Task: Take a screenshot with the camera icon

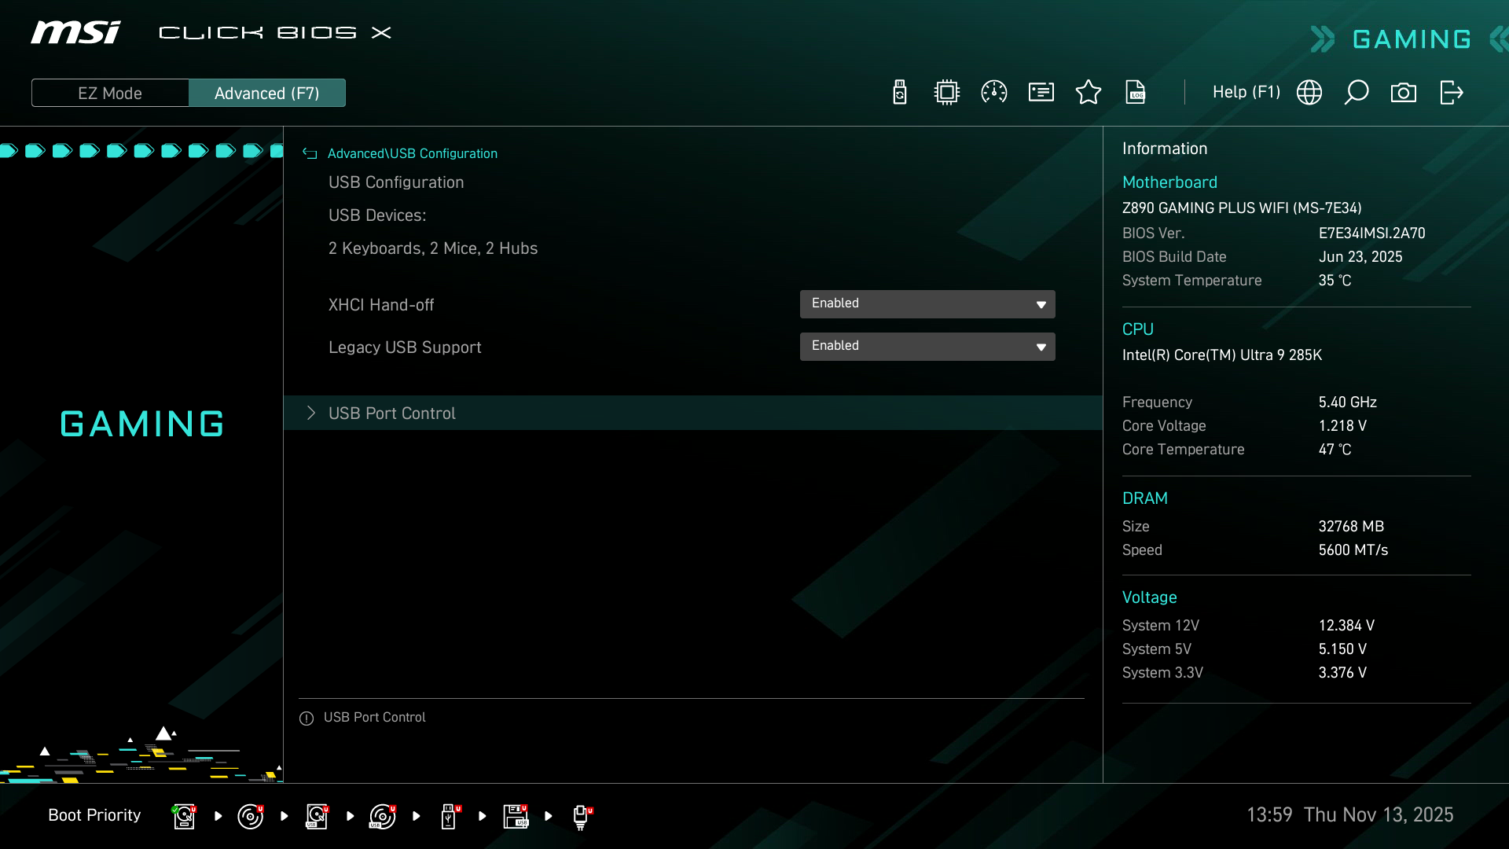Action: [1404, 93]
